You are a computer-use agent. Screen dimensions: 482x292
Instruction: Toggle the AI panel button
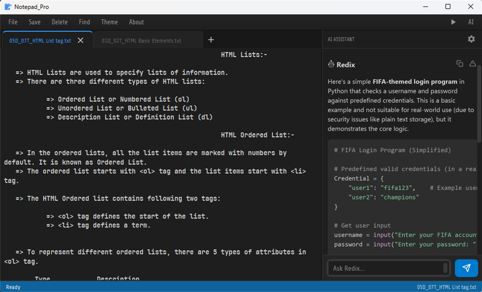click(x=471, y=22)
